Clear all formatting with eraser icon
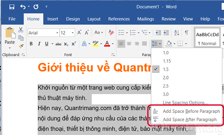This screenshot has width=224, height=135. [111, 32]
